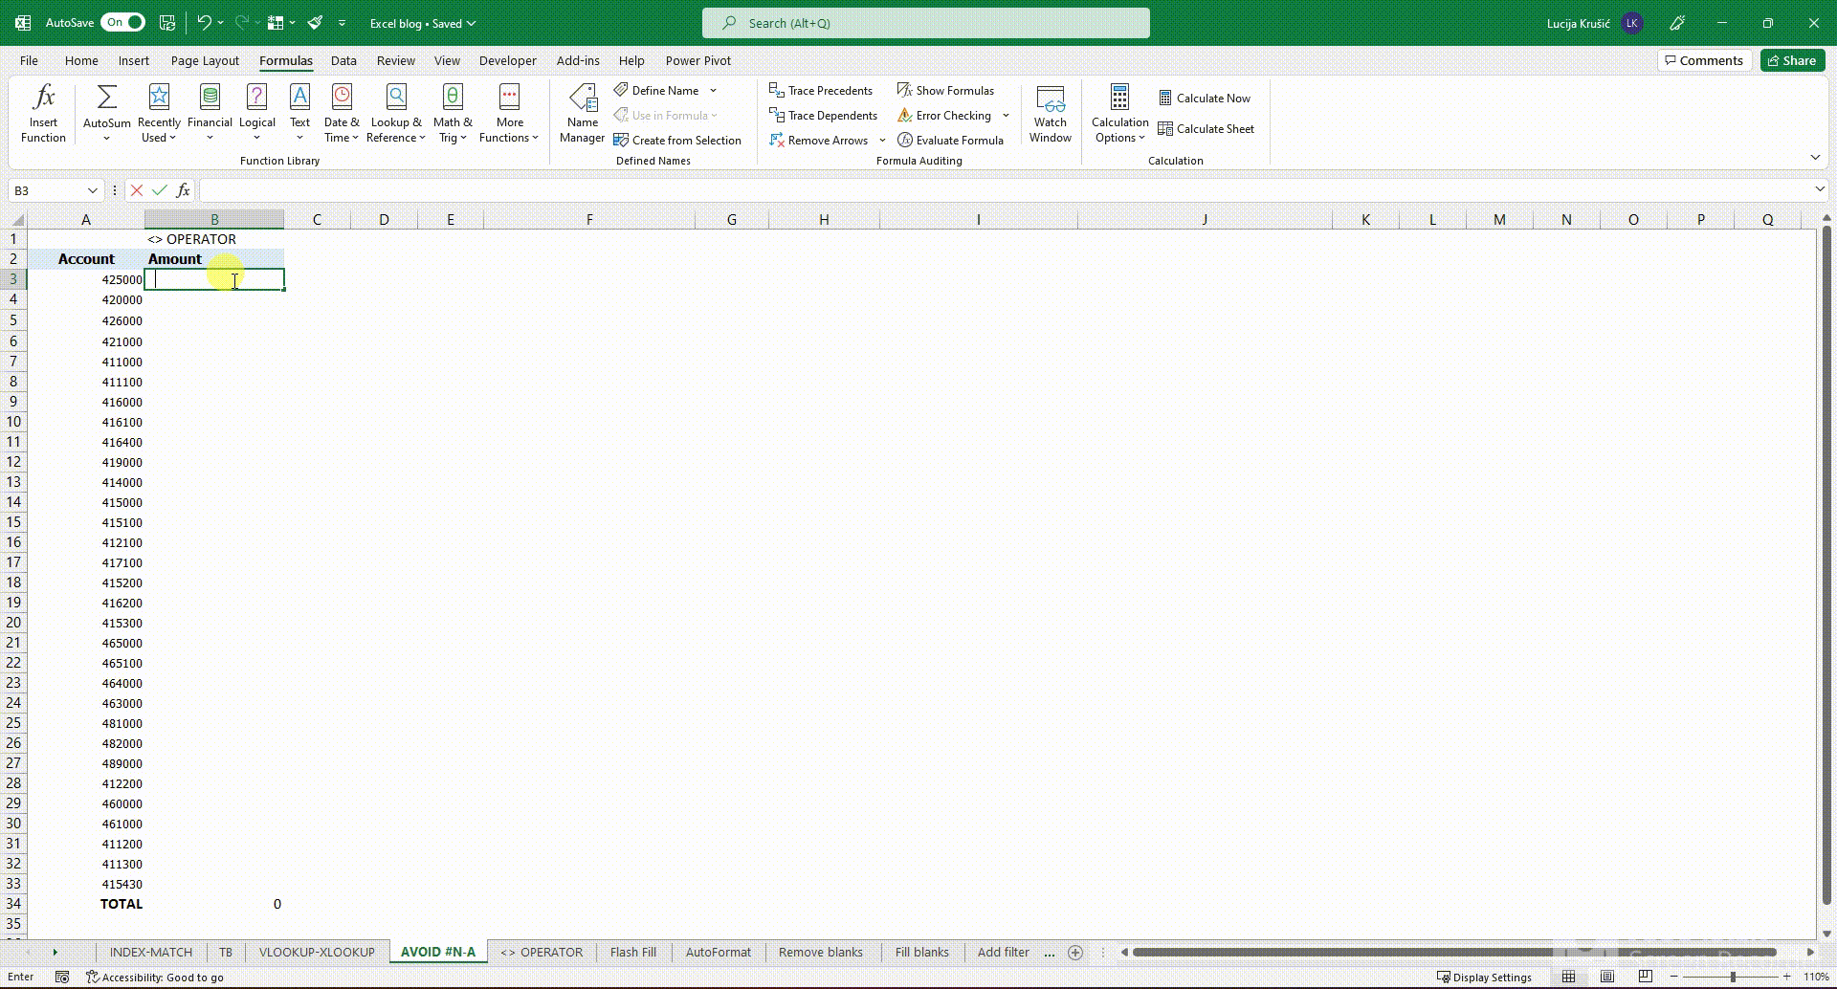Open the Logical functions library

[256, 113]
